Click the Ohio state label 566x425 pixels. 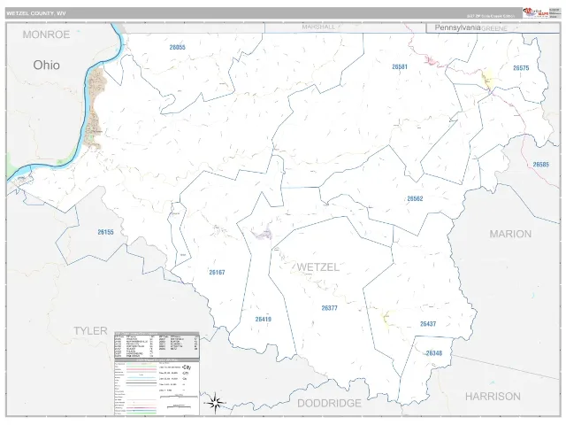[47, 65]
